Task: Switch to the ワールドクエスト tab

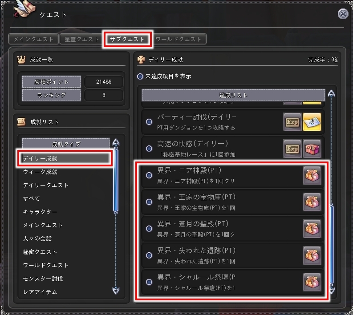Action: (x=179, y=39)
